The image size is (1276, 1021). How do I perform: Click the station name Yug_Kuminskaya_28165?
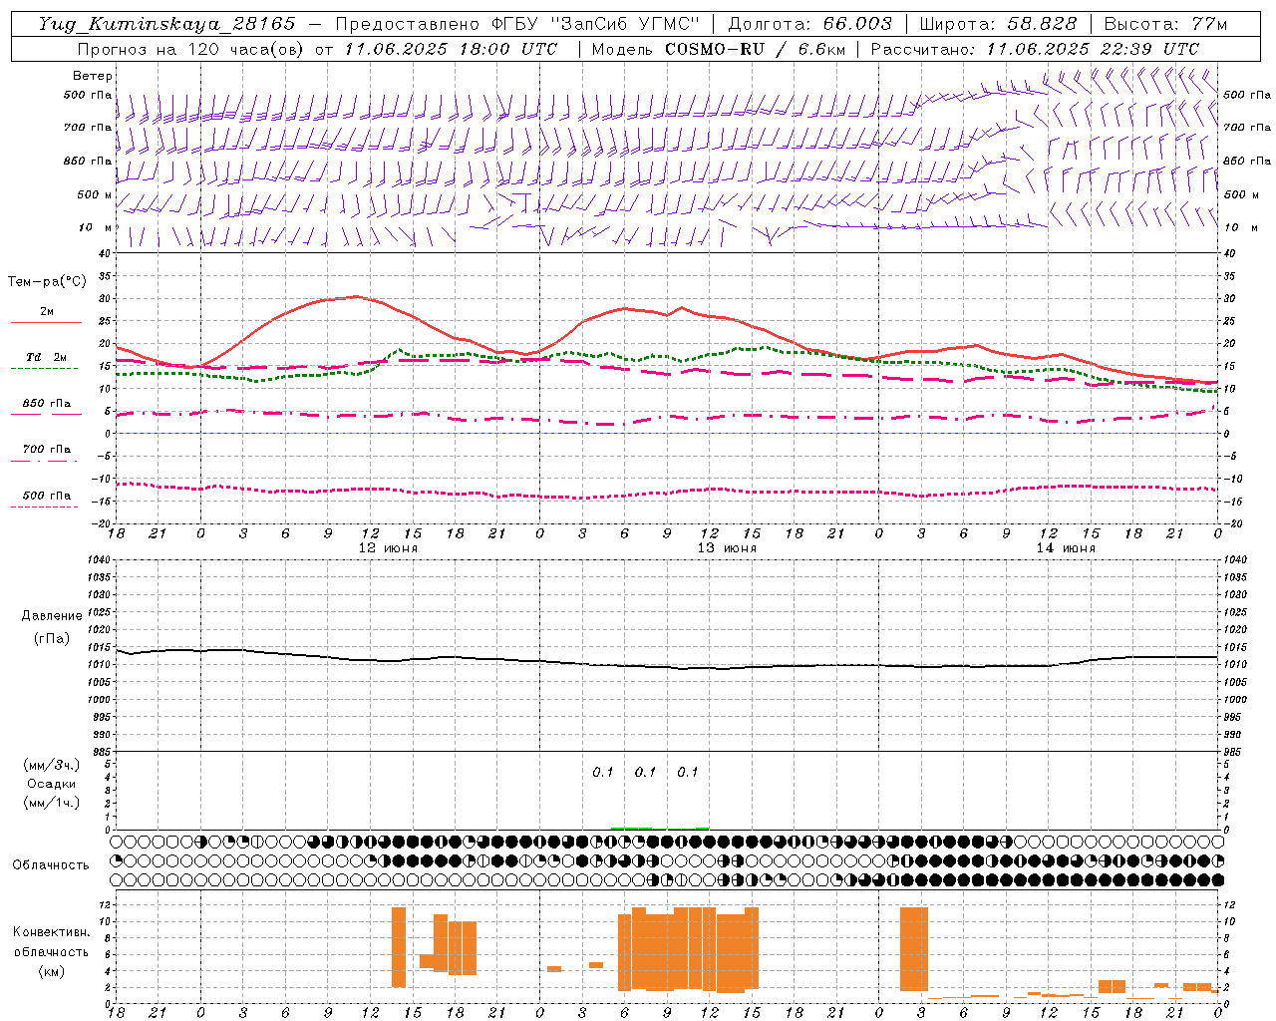[166, 24]
